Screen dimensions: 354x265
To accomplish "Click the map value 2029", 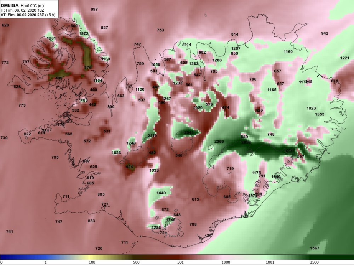I will [x=198, y=108].
